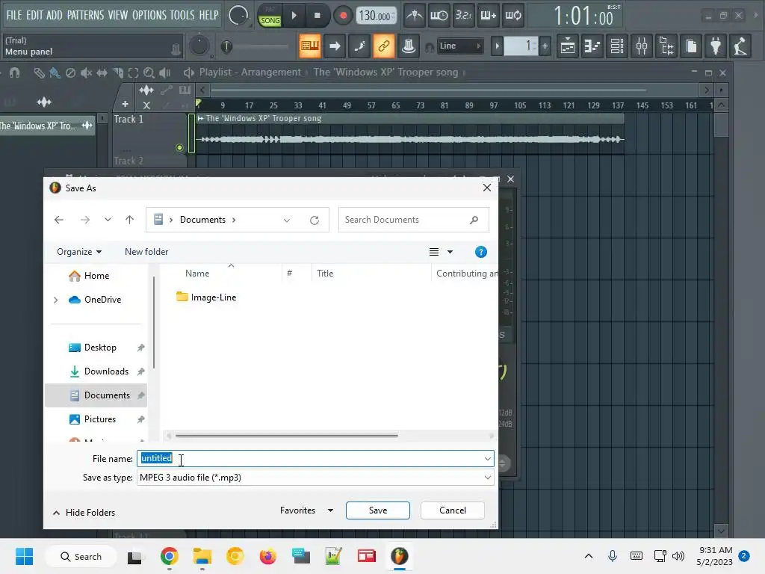Go up one folder level
Screen dimensions: 765x574
tap(129, 220)
